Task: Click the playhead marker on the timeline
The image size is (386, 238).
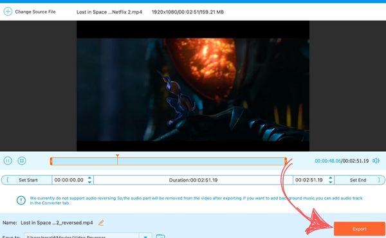Action: coord(118,160)
